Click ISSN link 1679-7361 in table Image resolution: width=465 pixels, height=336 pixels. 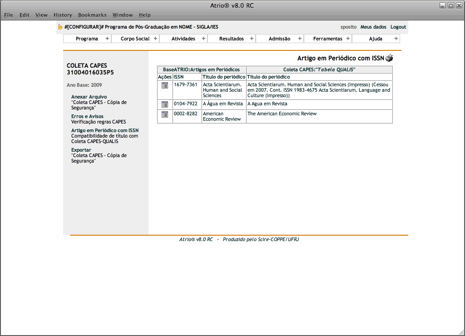click(186, 84)
